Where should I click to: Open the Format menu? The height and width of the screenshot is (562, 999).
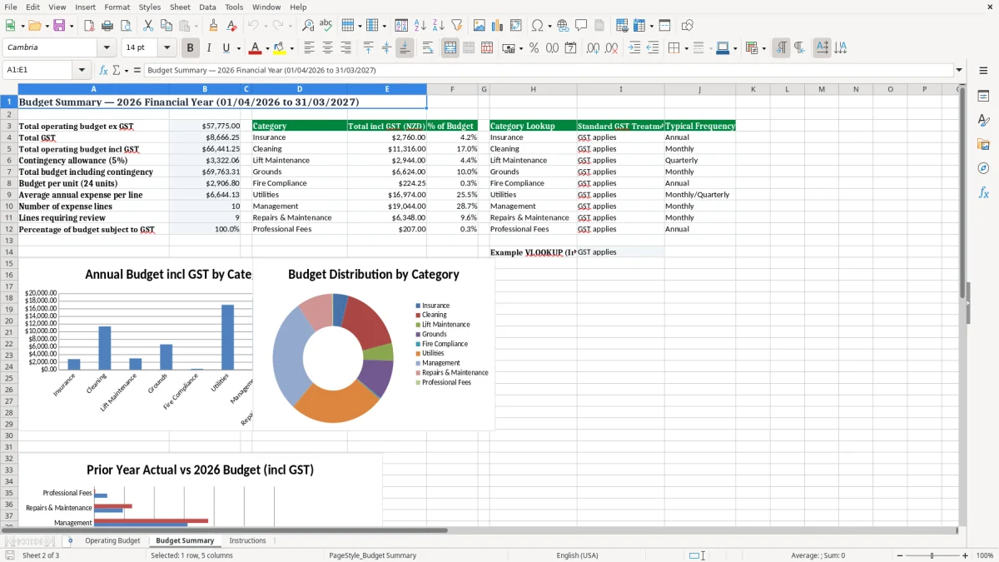tap(117, 7)
